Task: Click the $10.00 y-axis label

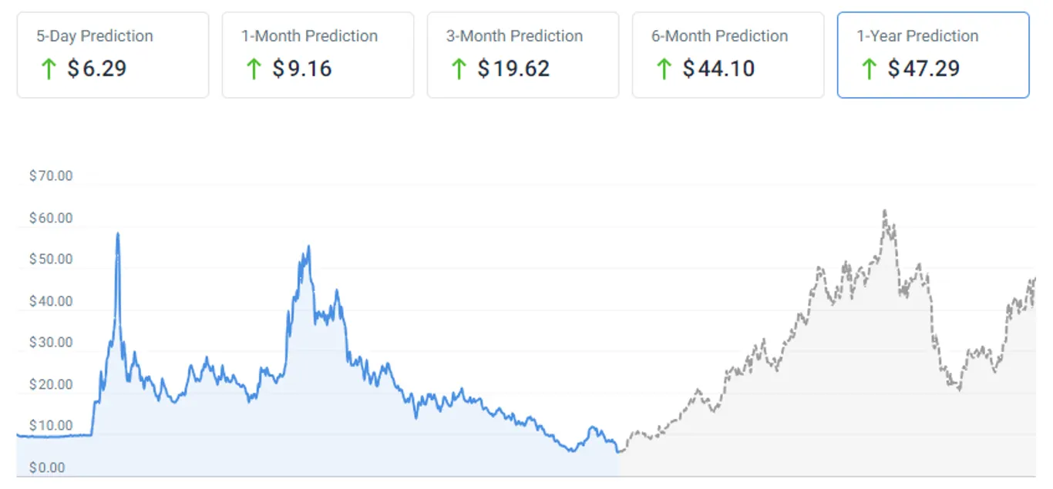Action: 51,426
